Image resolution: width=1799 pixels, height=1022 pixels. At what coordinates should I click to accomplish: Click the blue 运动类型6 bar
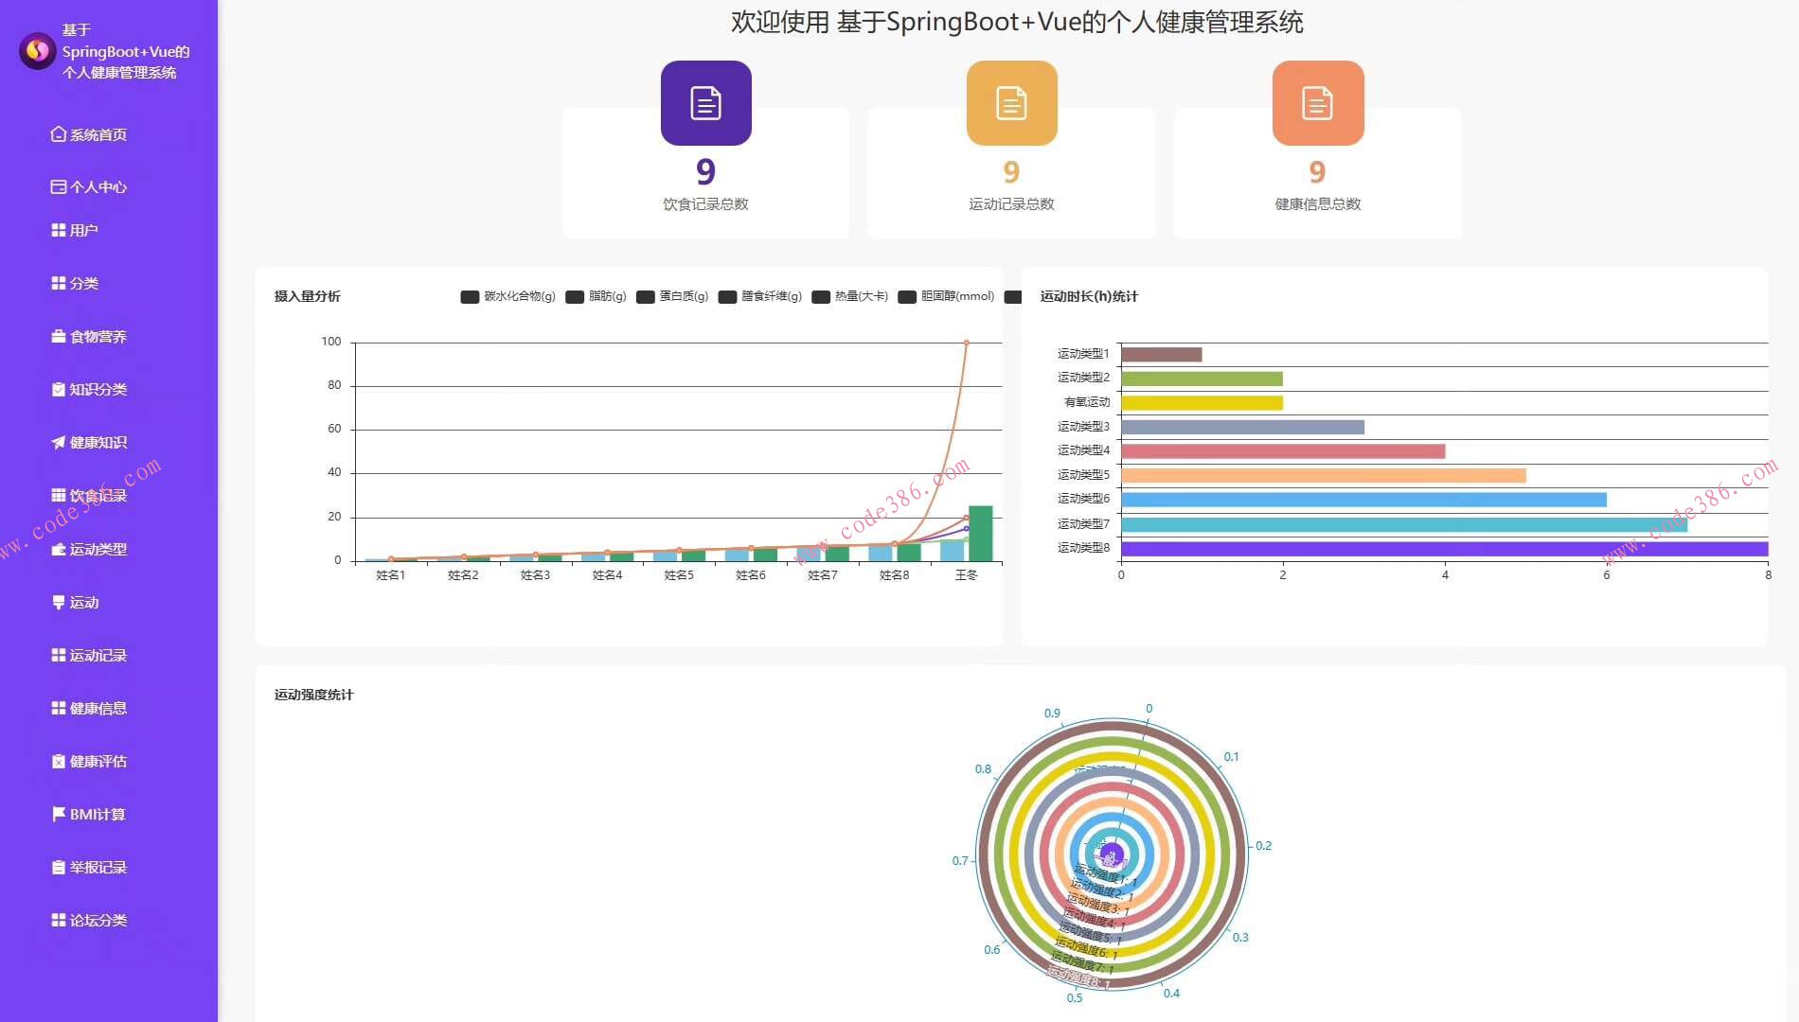pyautogui.click(x=1363, y=500)
